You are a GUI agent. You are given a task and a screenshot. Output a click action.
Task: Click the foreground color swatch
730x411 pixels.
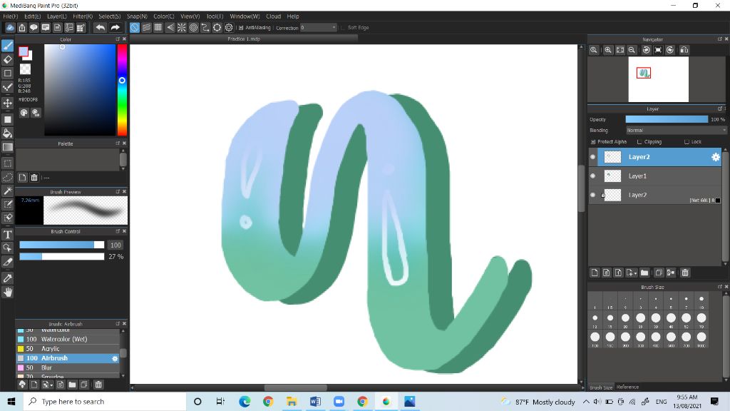[x=23, y=51]
